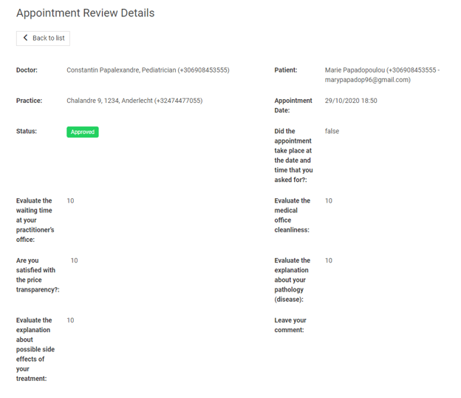Screen dimensions: 461x398
Task: Click the pathology explanation score value
Action: [x=328, y=260]
